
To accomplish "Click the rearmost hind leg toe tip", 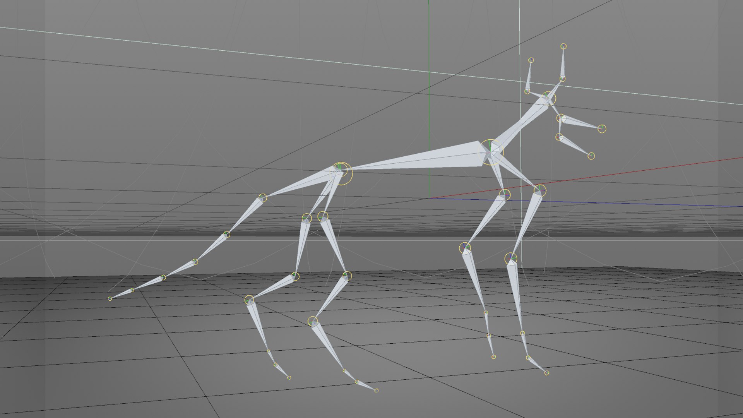I will coord(289,378).
